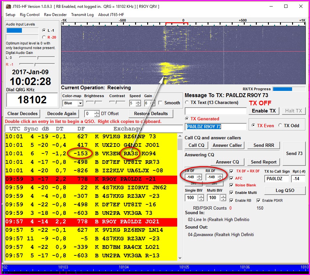Click the TX DF Zero button
Viewport: 310px width, 275px height.
(194, 184)
